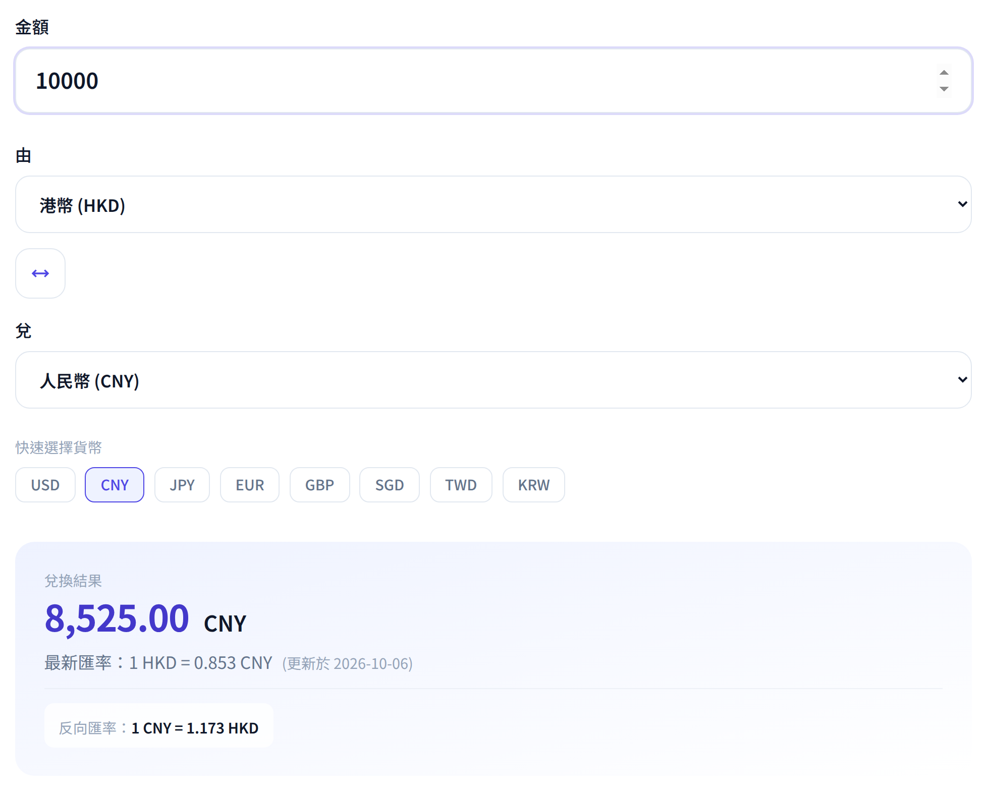
Task: Select TWD quick currency chip
Action: click(461, 485)
